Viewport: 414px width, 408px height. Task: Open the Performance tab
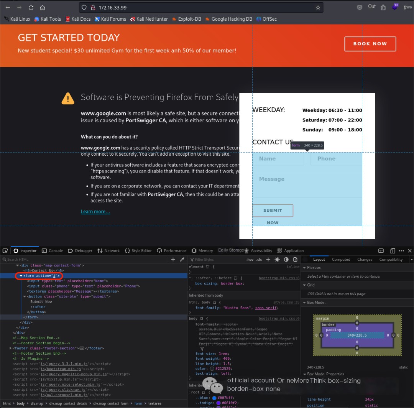[x=172, y=251]
